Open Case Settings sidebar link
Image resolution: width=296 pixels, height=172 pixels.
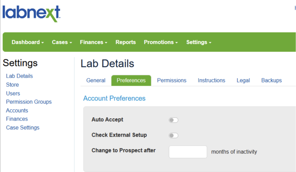[23, 127]
